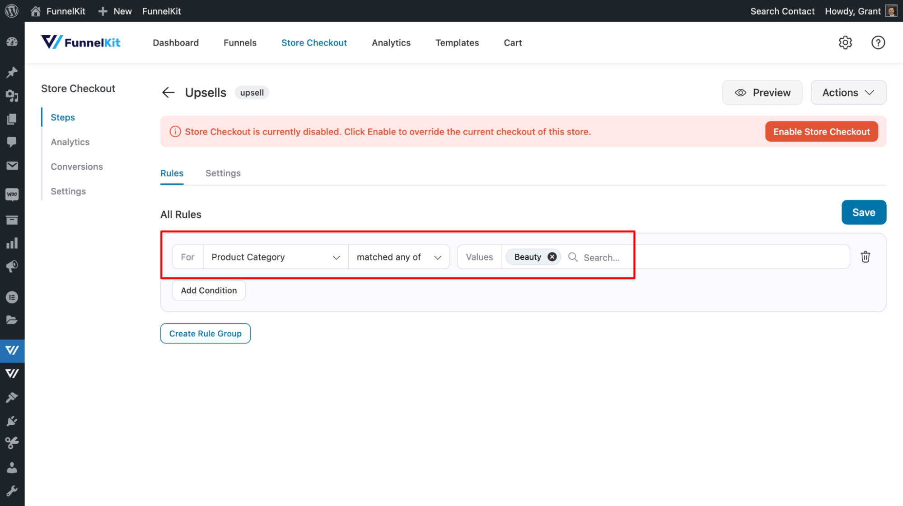The height and width of the screenshot is (506, 903).
Task: Open Grant's user avatar in admin bar
Action: (891, 11)
